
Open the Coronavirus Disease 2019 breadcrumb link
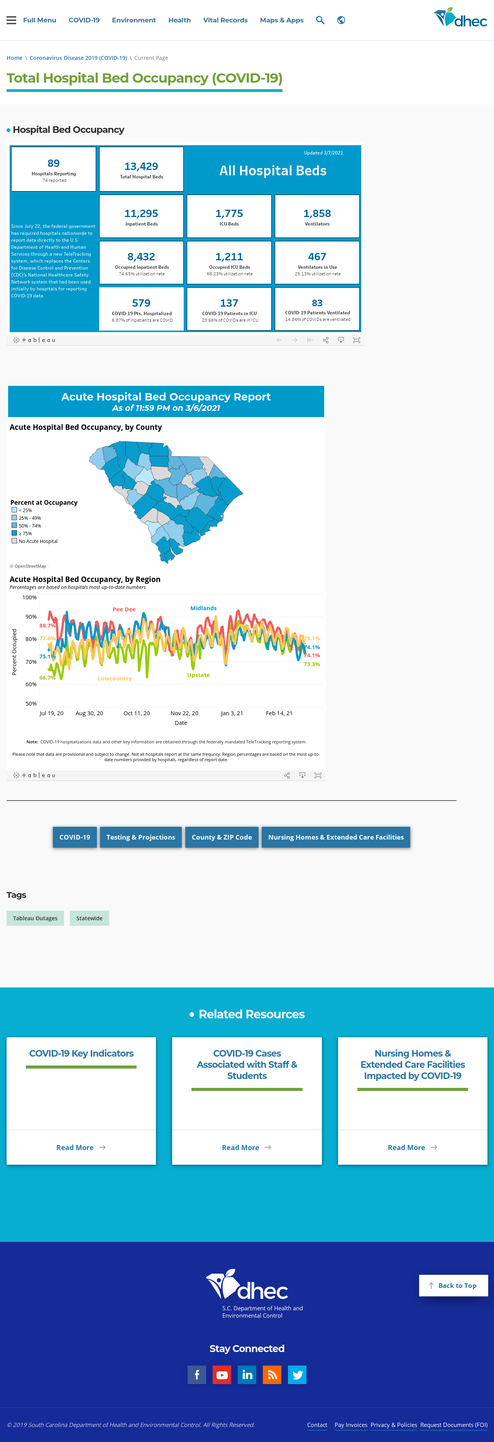coord(78,58)
